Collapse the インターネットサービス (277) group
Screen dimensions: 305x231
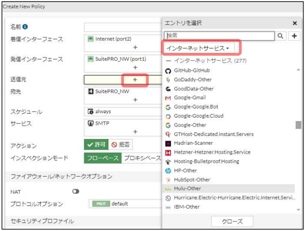click(x=168, y=60)
